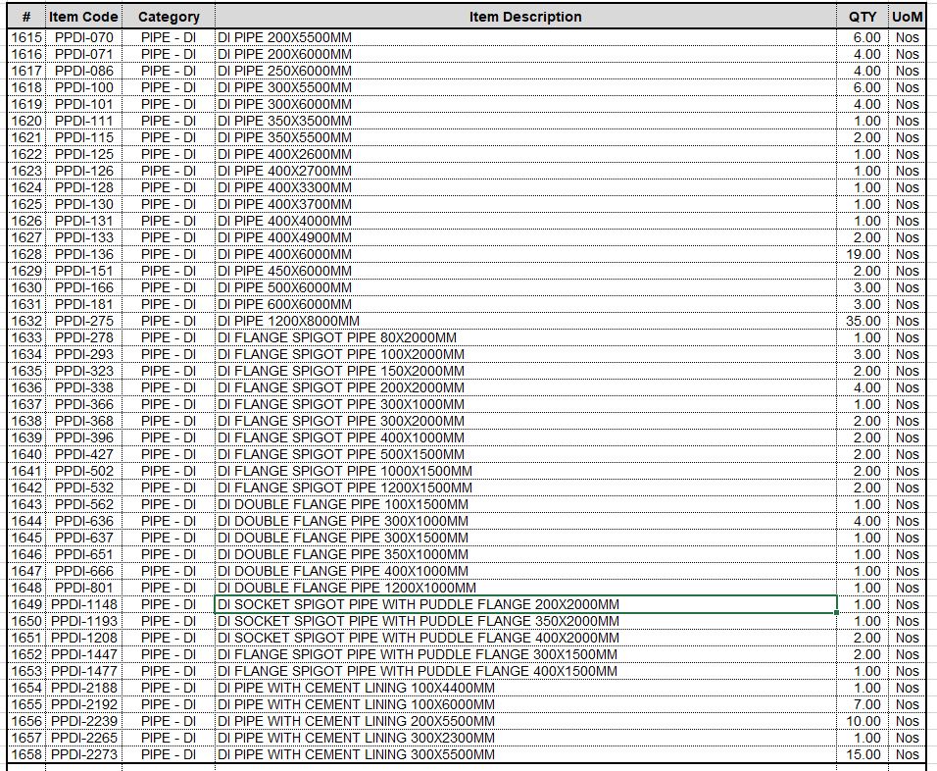Click item code cell PPDI-502
The width and height of the screenshot is (937, 771).
coord(83,471)
